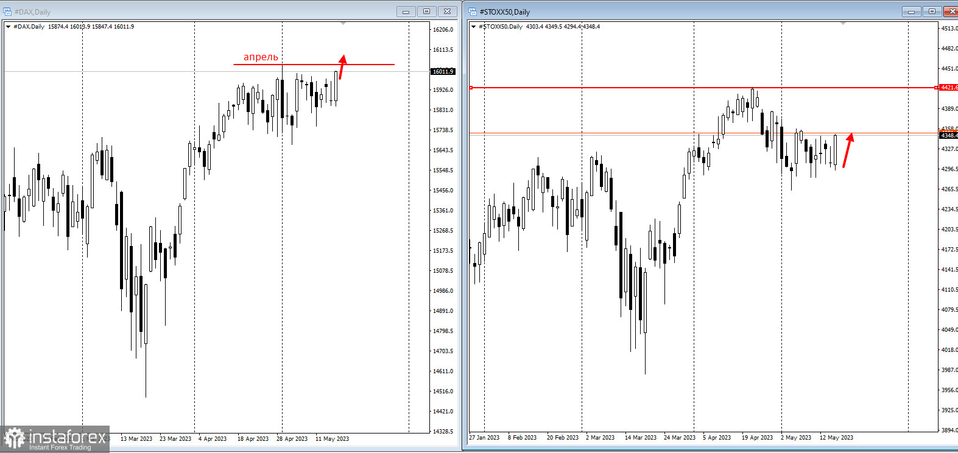
Task: Click the current price tag 16011.9
Action: [443, 72]
